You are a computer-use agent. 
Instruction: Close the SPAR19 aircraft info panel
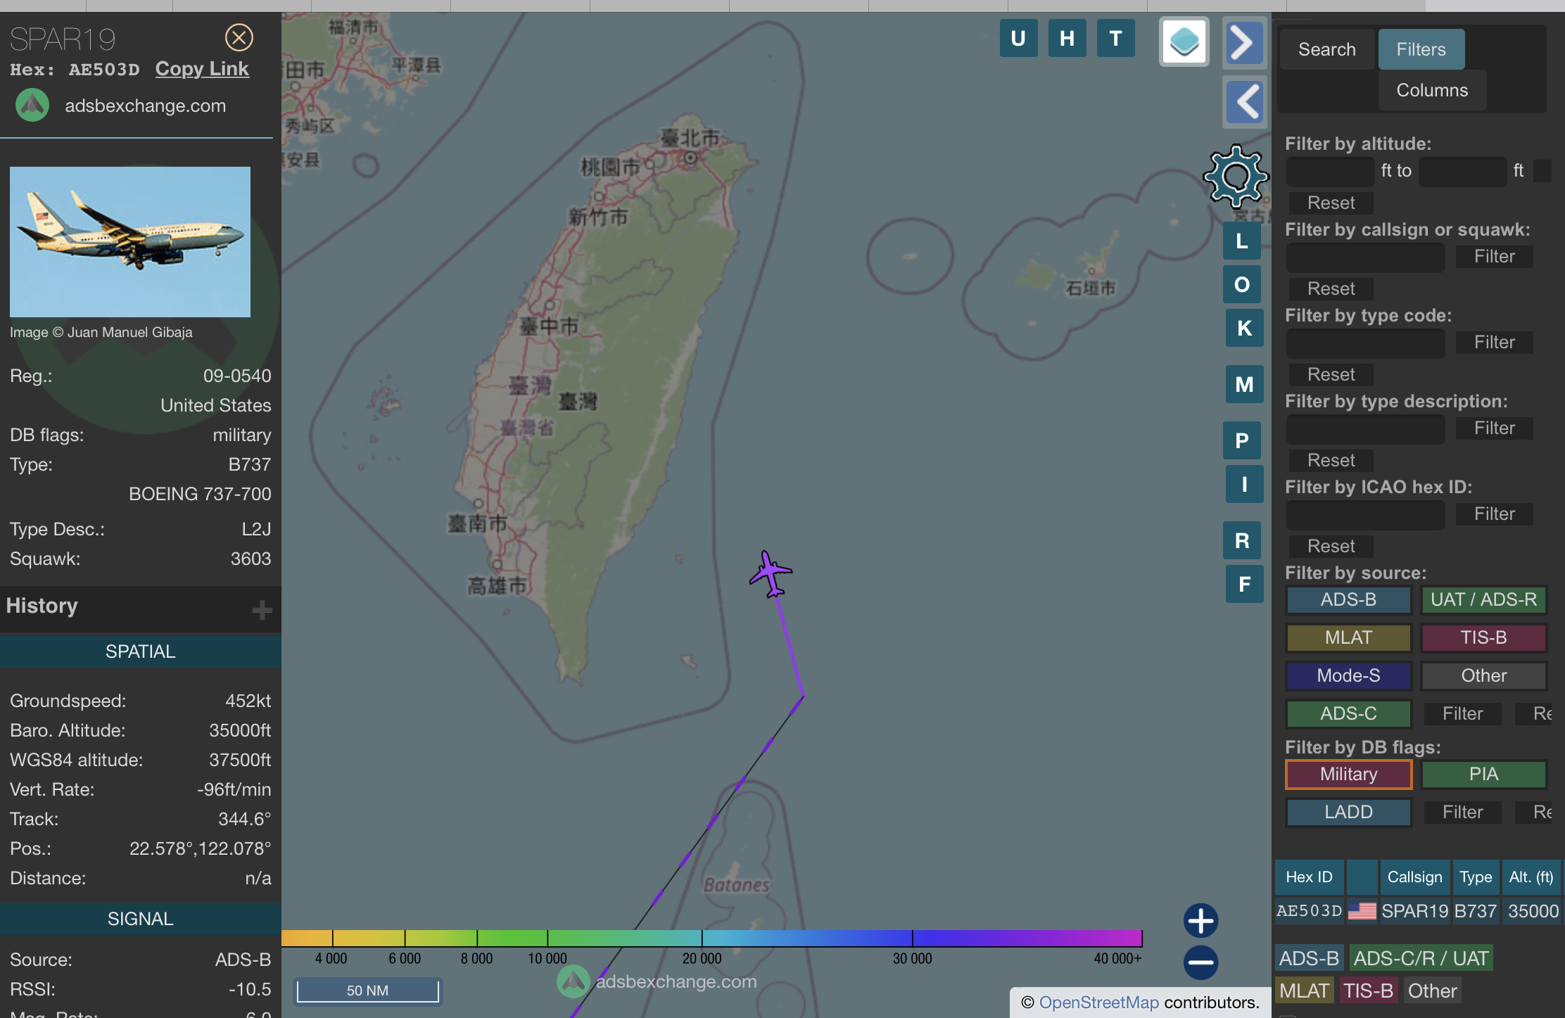(239, 37)
